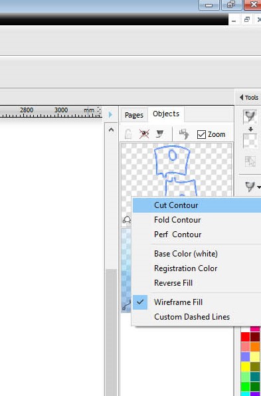Click the top funnel icon in Tools panel

coord(250,117)
